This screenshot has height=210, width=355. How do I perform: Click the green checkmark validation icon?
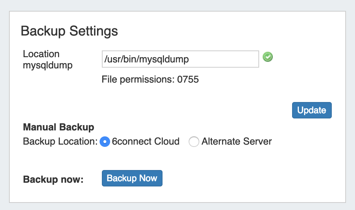[267, 57]
